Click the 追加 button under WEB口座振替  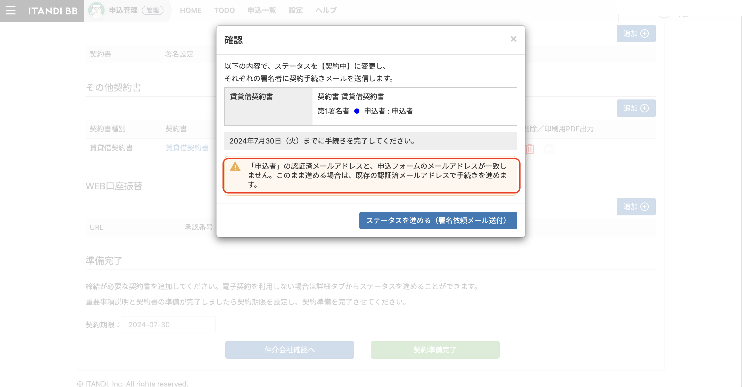[636, 207]
